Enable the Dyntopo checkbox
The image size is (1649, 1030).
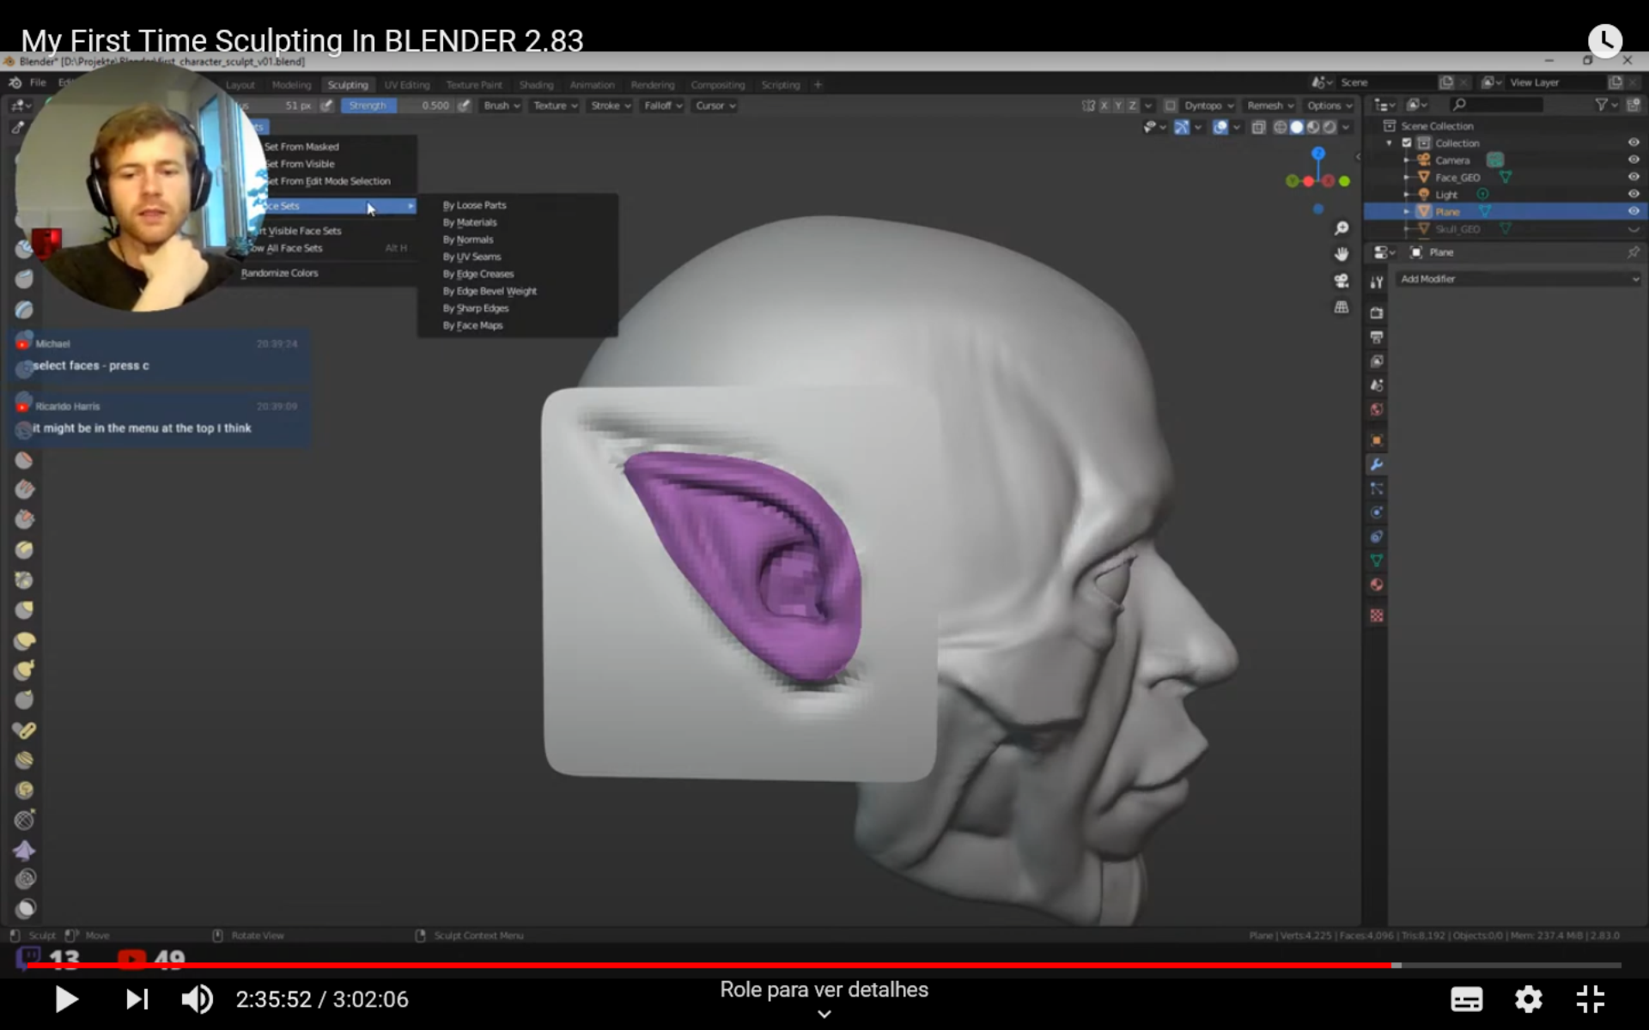click(1170, 106)
